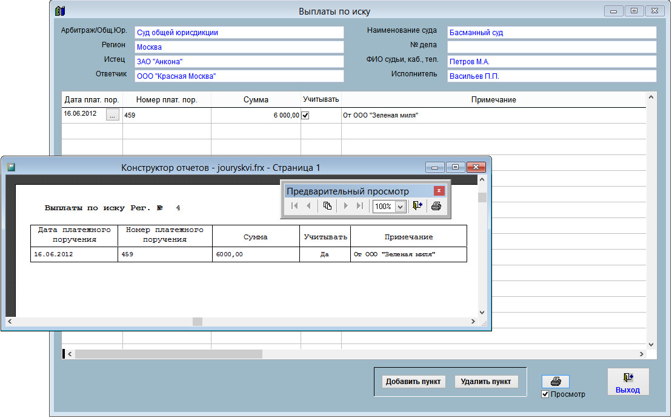
Task: Click the Сумма column header
Action: [x=256, y=100]
